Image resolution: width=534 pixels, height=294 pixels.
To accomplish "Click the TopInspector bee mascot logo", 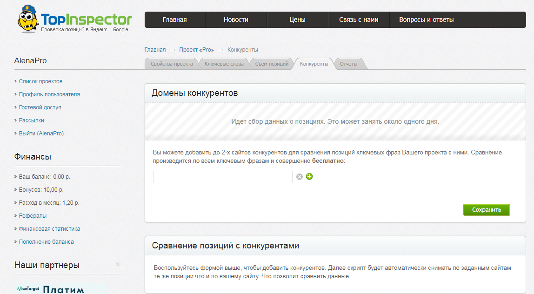I will 27,20.
